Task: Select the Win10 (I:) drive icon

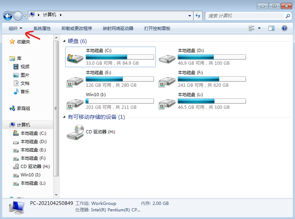Action: [x=75, y=102]
